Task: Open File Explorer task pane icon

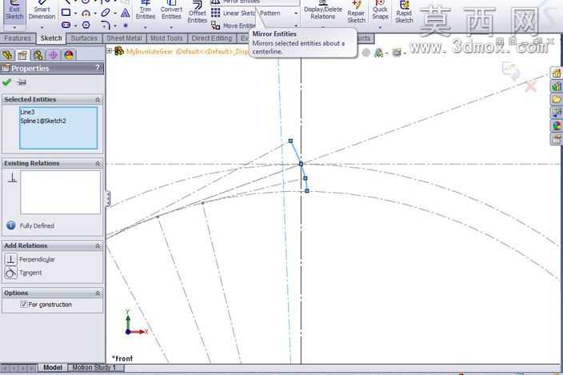Action: [x=557, y=99]
